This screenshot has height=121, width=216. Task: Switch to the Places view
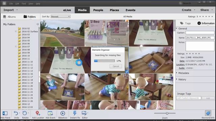click(x=114, y=10)
